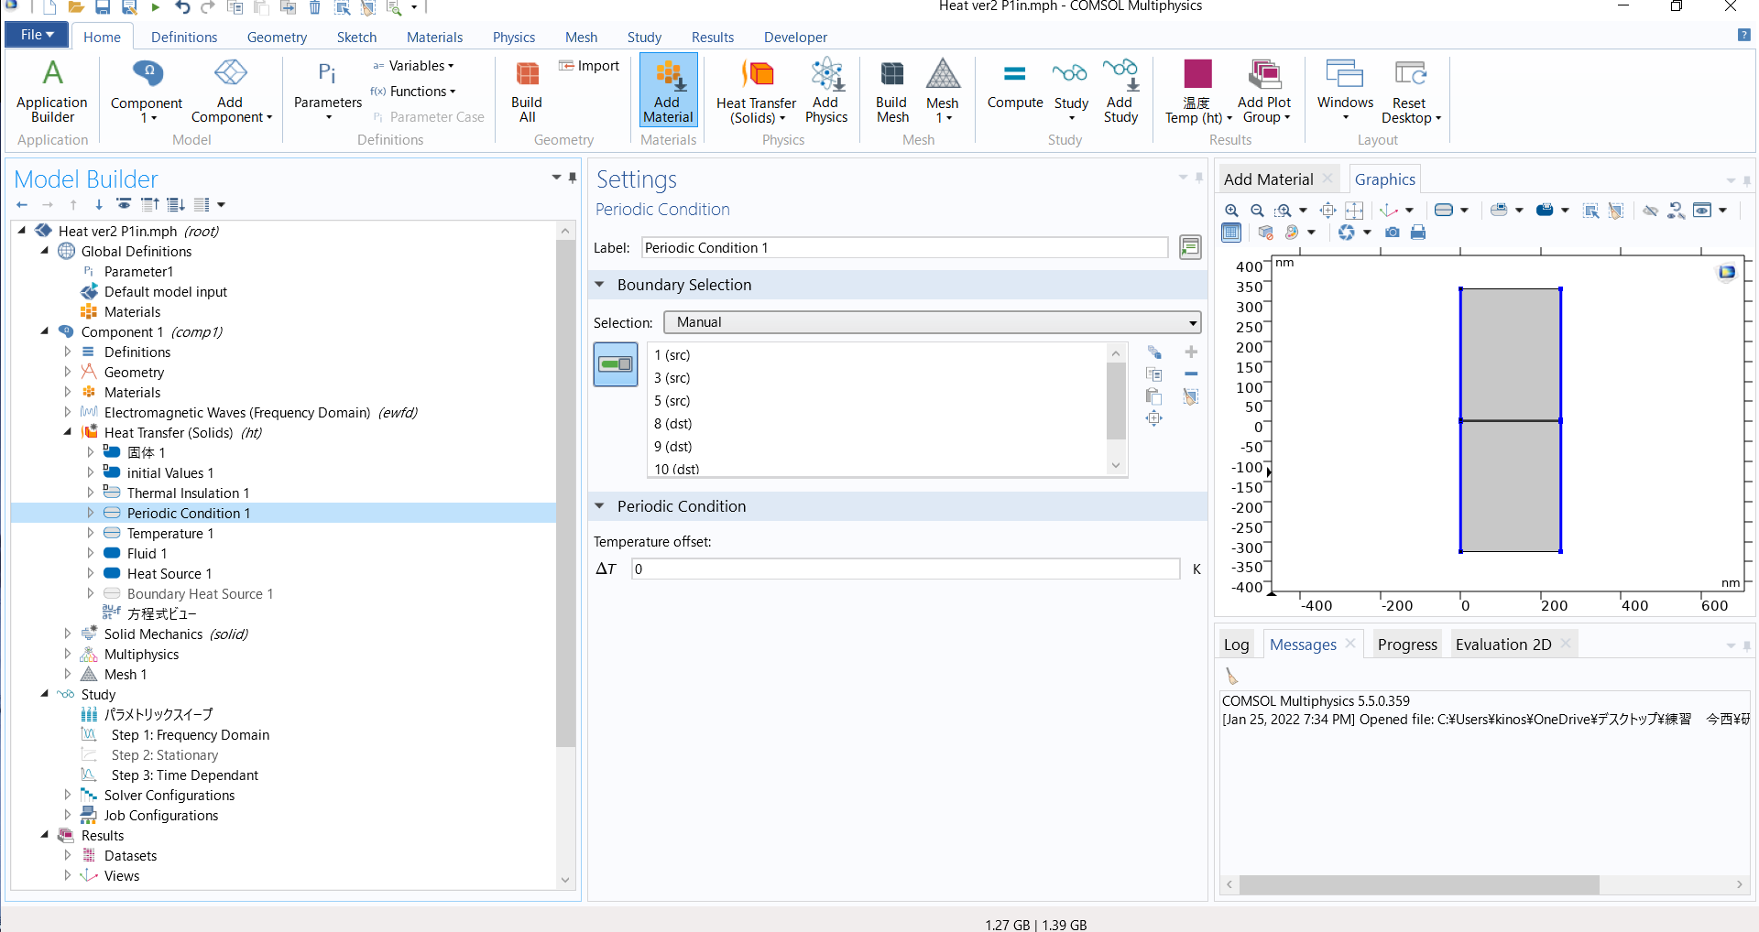The image size is (1759, 932).
Task: Select Temperature 1 in model tree
Action: [170, 533]
